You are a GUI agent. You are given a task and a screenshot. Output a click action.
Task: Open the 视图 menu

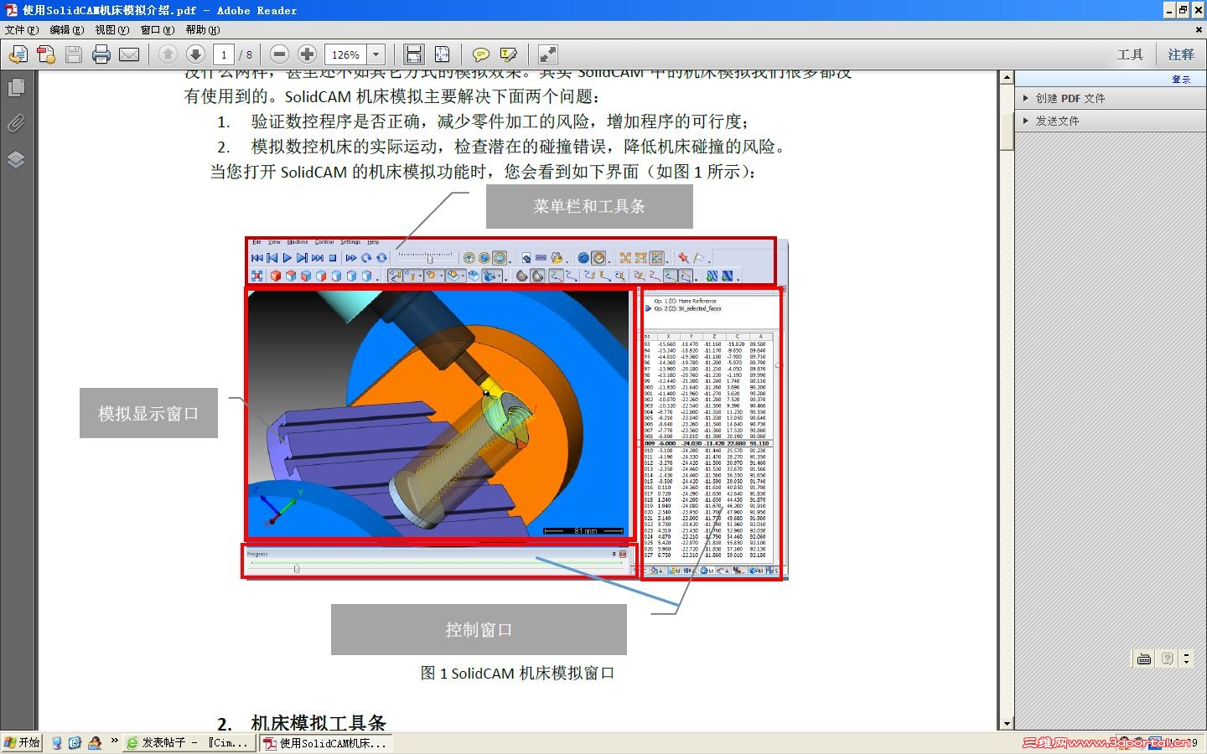(112, 30)
